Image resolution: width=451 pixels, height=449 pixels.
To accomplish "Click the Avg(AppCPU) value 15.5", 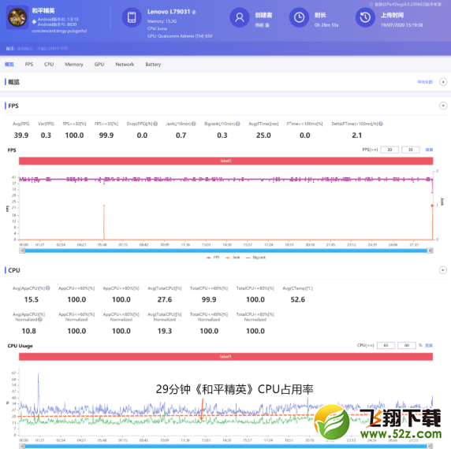I will [x=32, y=299].
